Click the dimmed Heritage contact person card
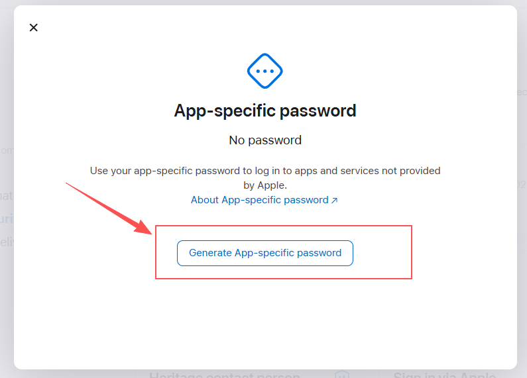This screenshot has height=378, width=527. [x=225, y=374]
